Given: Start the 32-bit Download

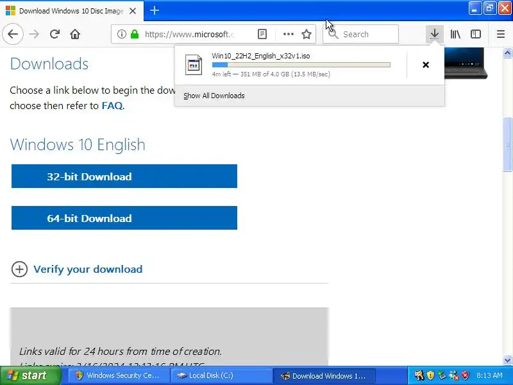Looking at the screenshot, I should [x=124, y=176].
